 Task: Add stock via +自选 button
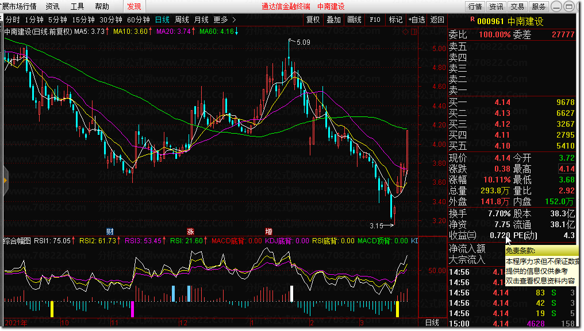(x=416, y=20)
